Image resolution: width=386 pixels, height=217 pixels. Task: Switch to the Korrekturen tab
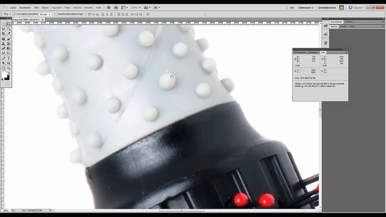point(337,22)
